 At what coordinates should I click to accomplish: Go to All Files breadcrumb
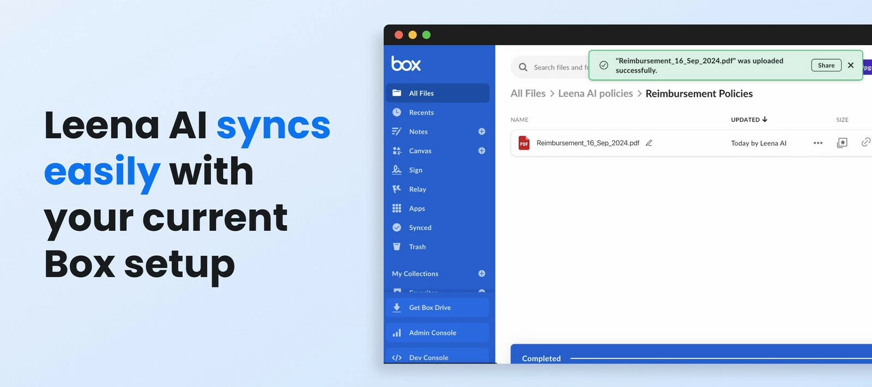pyautogui.click(x=528, y=94)
